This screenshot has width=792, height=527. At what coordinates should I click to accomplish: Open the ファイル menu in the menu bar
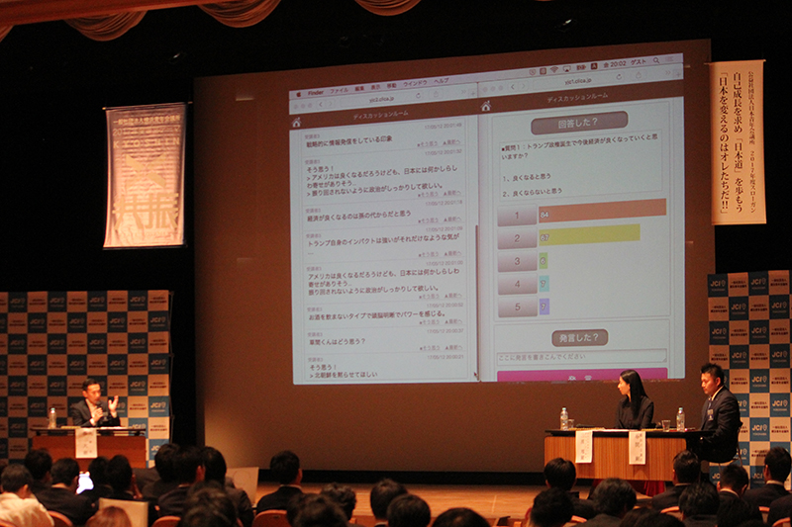(x=340, y=89)
